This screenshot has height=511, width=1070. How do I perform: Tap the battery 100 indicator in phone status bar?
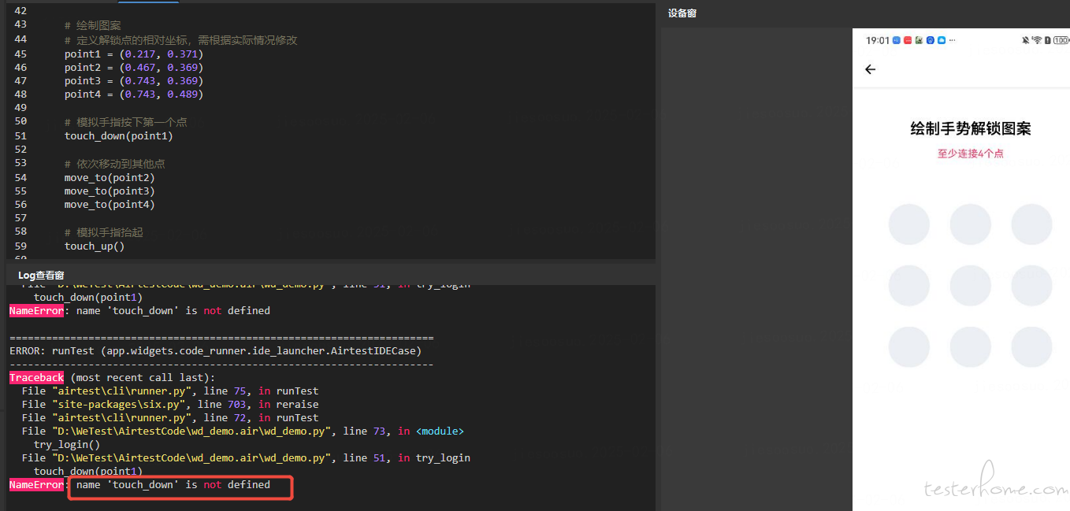tap(1061, 40)
